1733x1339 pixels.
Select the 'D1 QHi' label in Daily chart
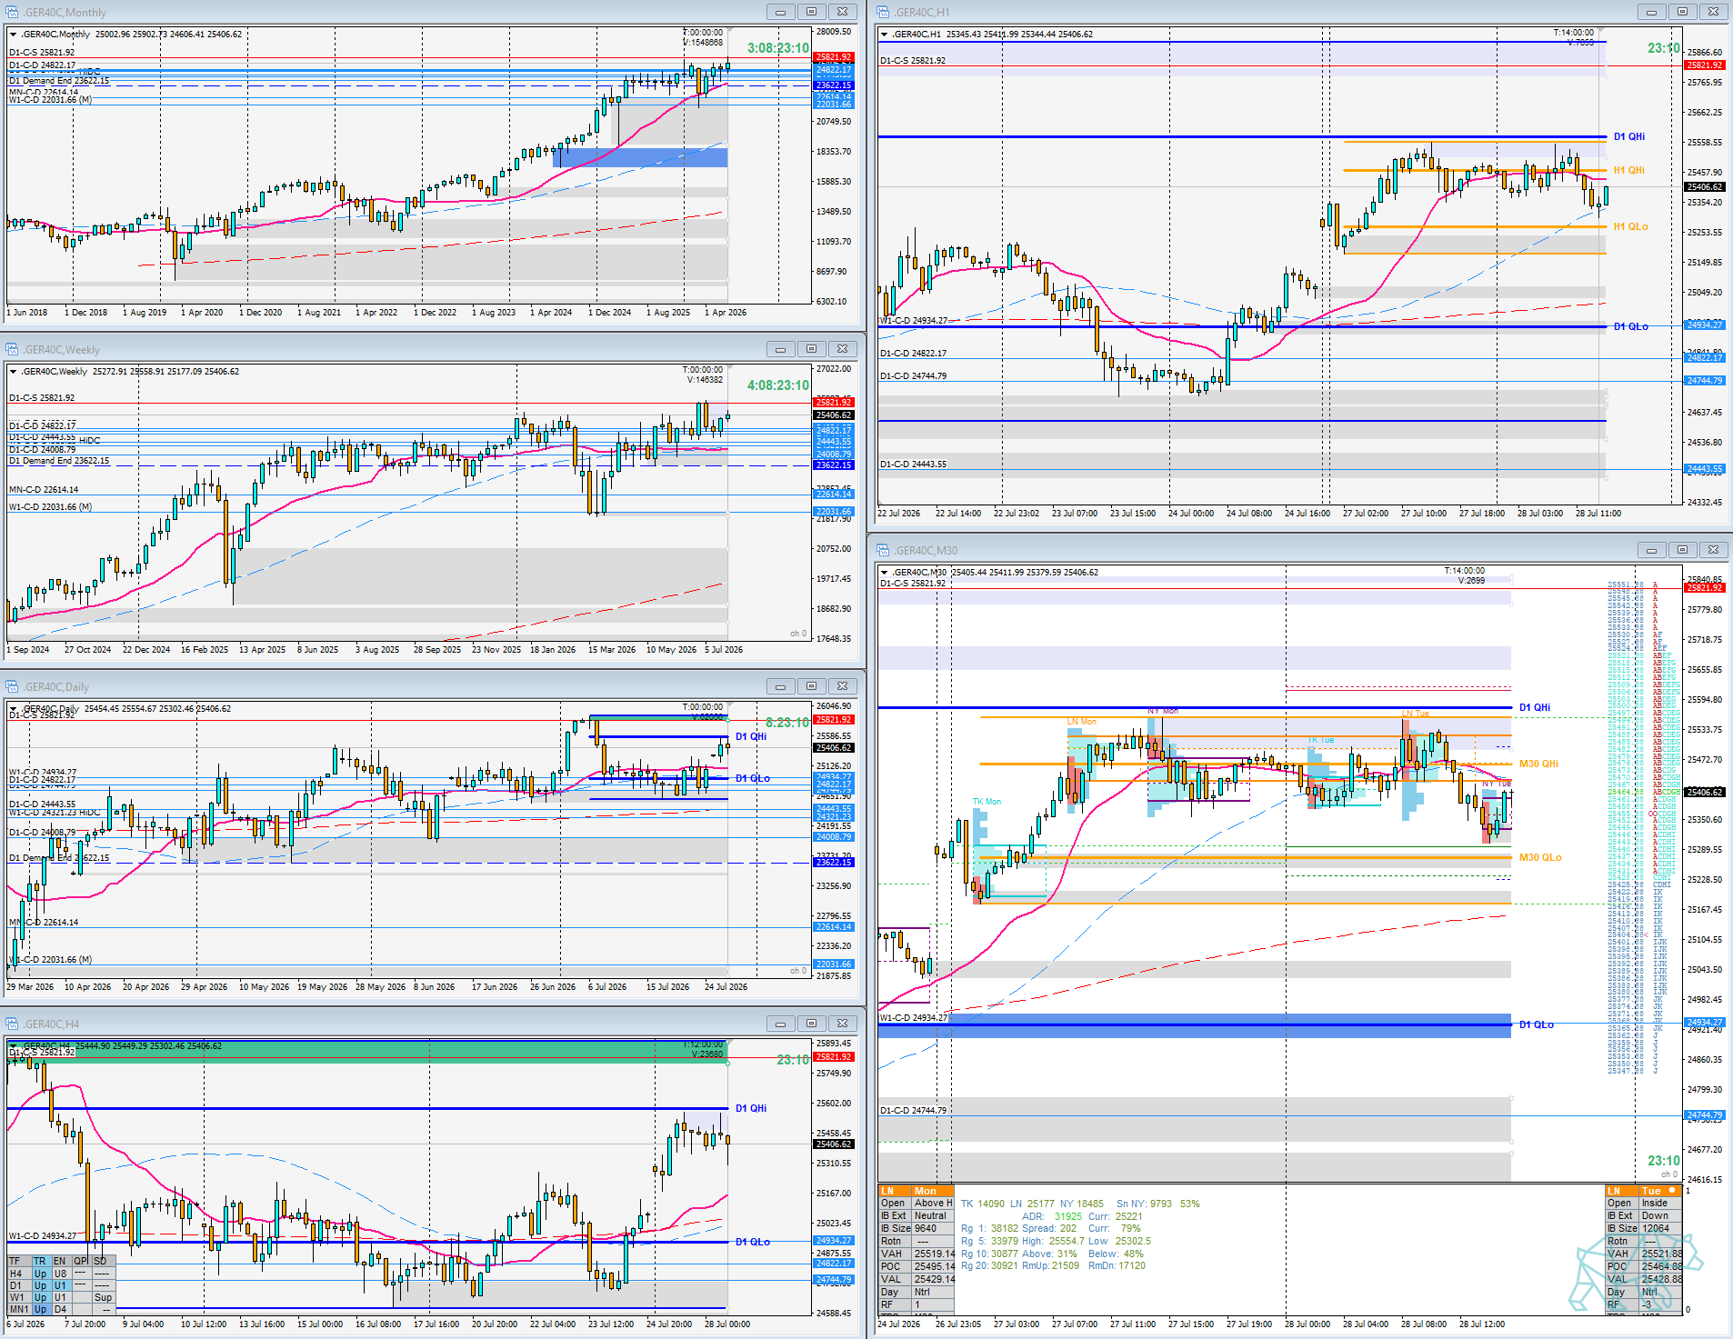click(751, 736)
